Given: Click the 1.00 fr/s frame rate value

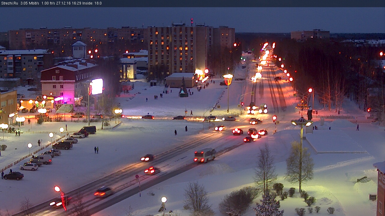Looking at the screenshot, I should coord(48,3).
